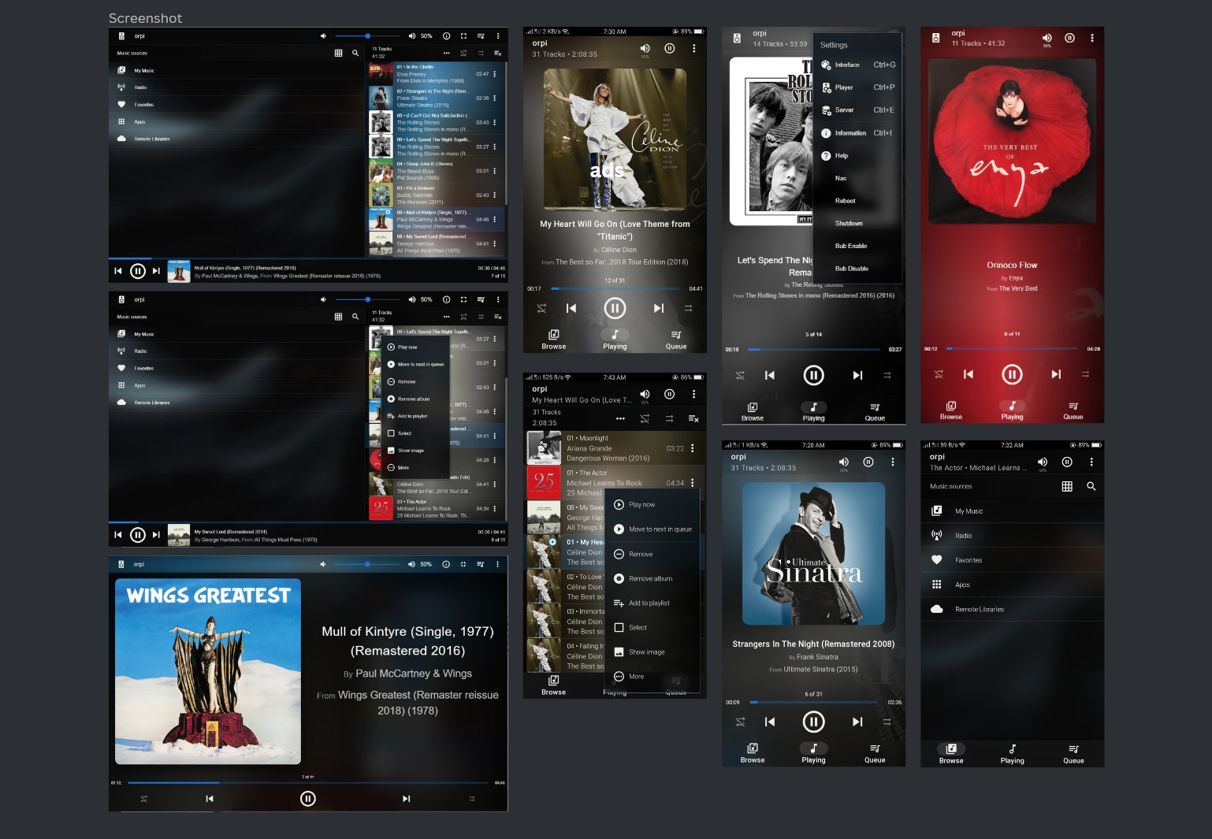Tick the Select checkbox in the 7:43 AM phone context menu
1212x839 pixels.
[x=619, y=628]
